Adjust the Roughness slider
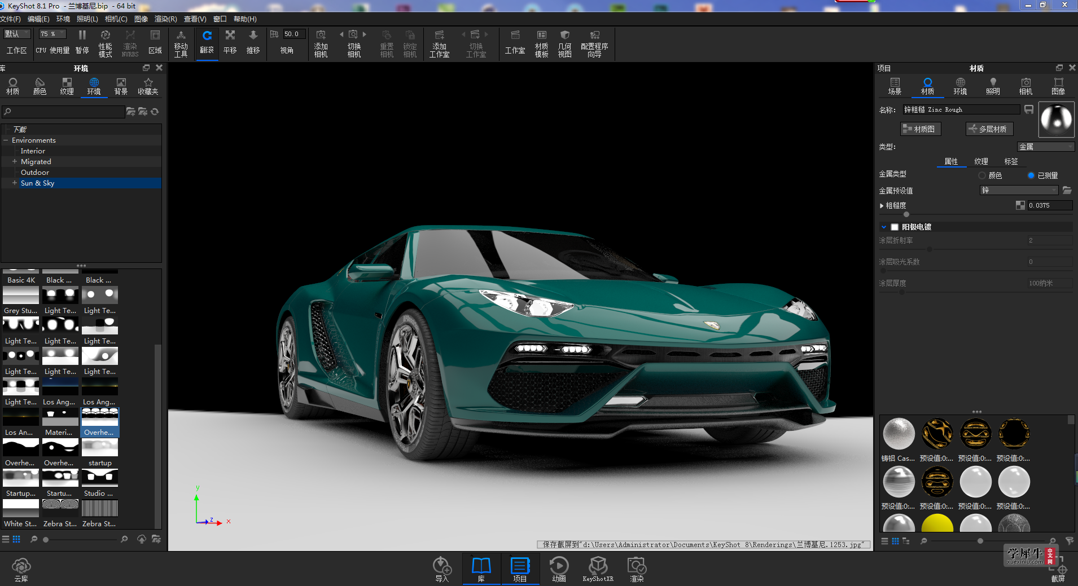 pyautogui.click(x=906, y=214)
